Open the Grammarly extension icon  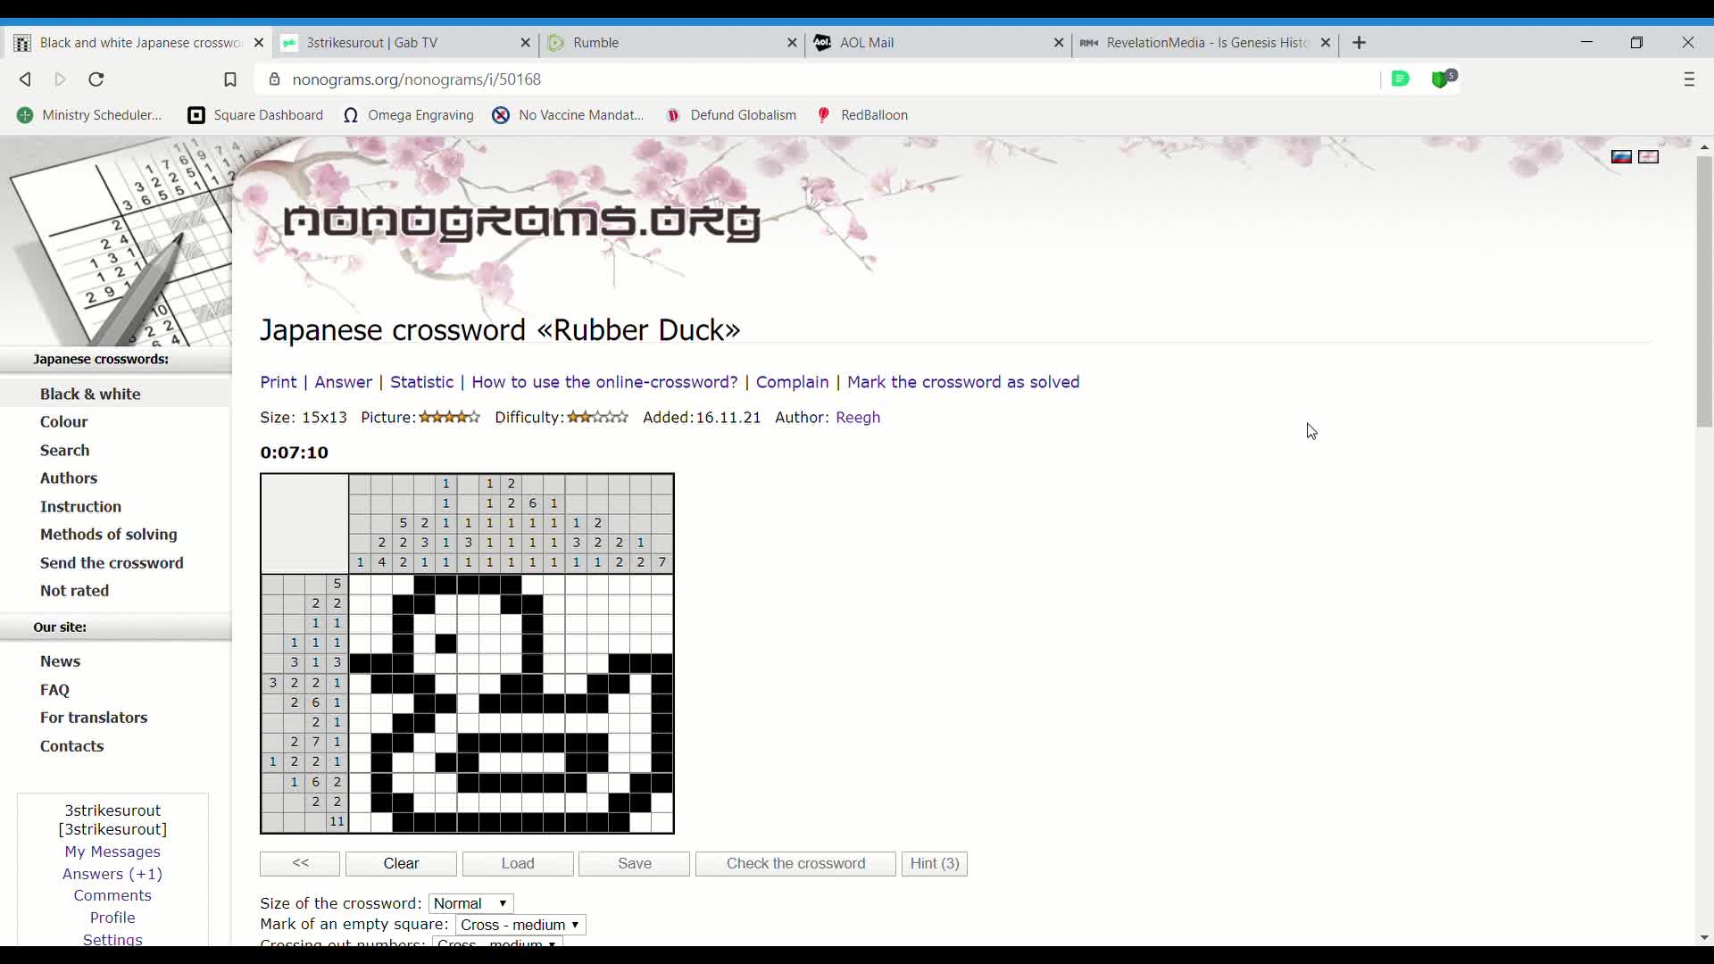click(x=1401, y=79)
